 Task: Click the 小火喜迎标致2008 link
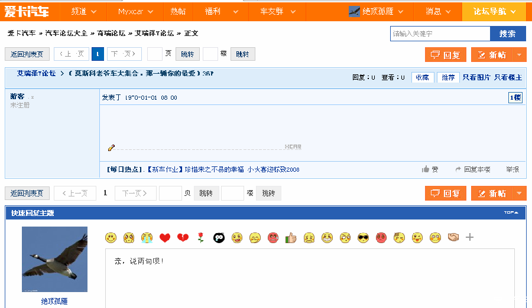point(274,169)
